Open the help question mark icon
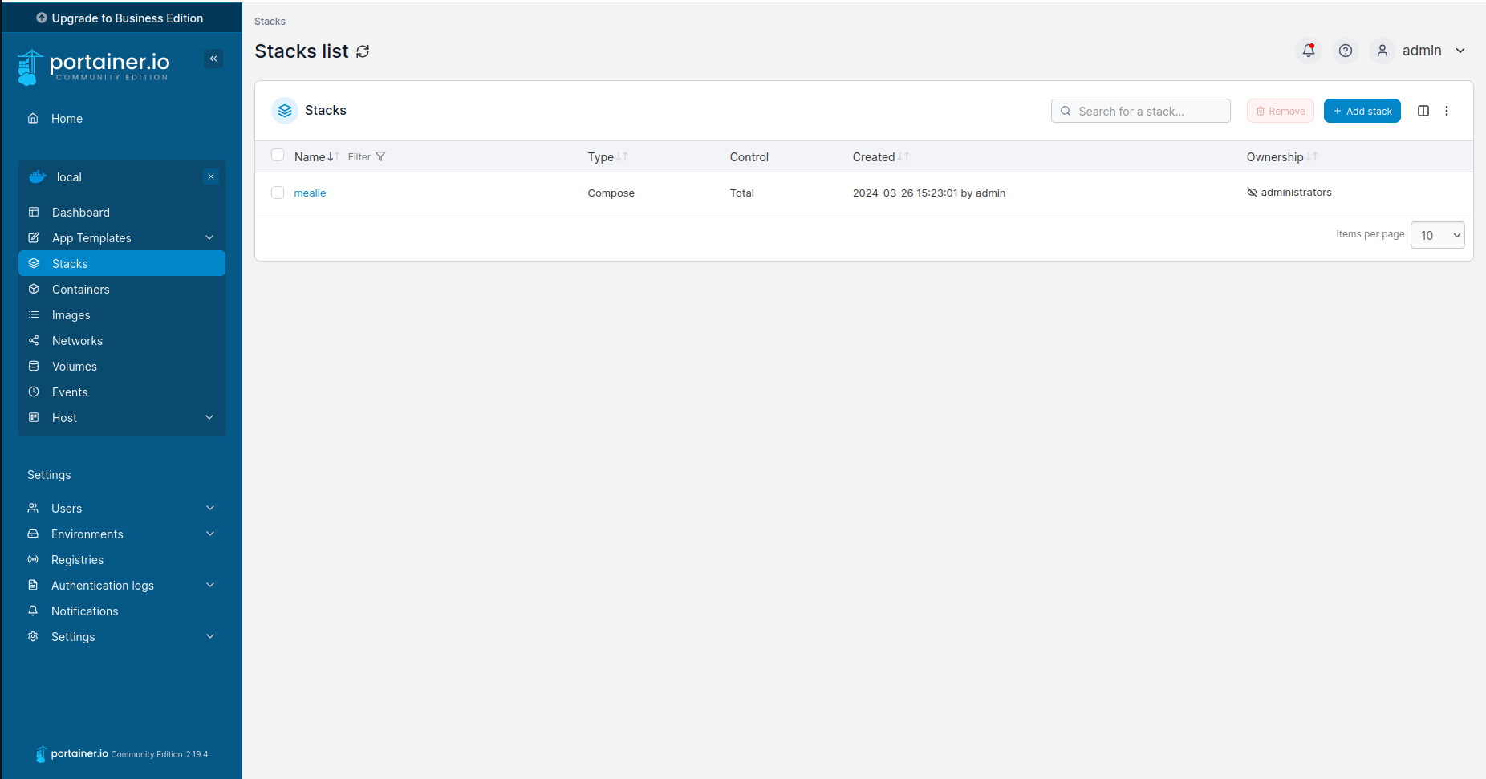The width and height of the screenshot is (1486, 779). tap(1346, 50)
